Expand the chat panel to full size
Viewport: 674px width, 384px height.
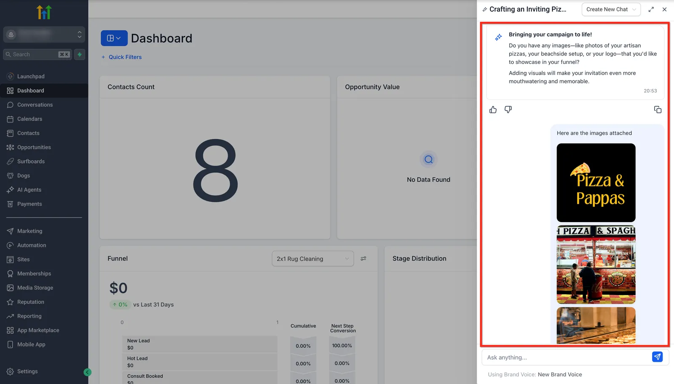tap(651, 9)
